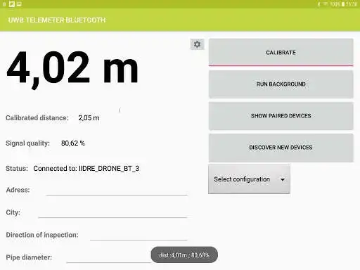Focus the City input field
Image resolution: width=360 pixels, height=270 pixels.
pyautogui.click(x=112, y=212)
